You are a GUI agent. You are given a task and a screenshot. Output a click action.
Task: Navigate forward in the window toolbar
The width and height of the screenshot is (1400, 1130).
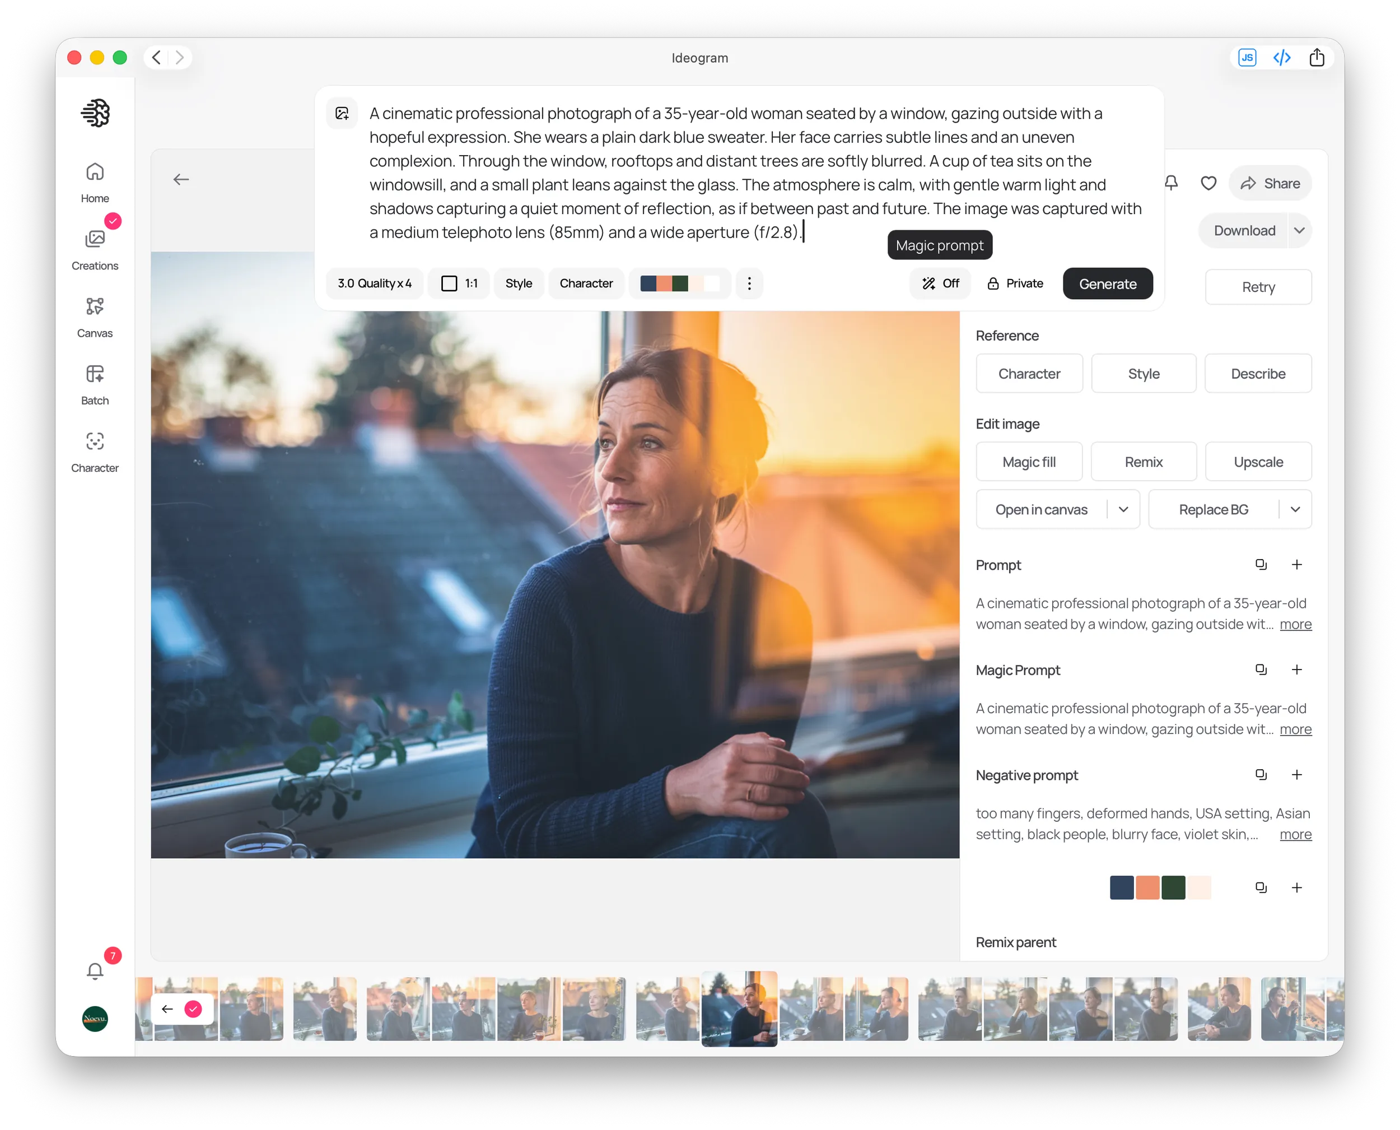click(180, 57)
